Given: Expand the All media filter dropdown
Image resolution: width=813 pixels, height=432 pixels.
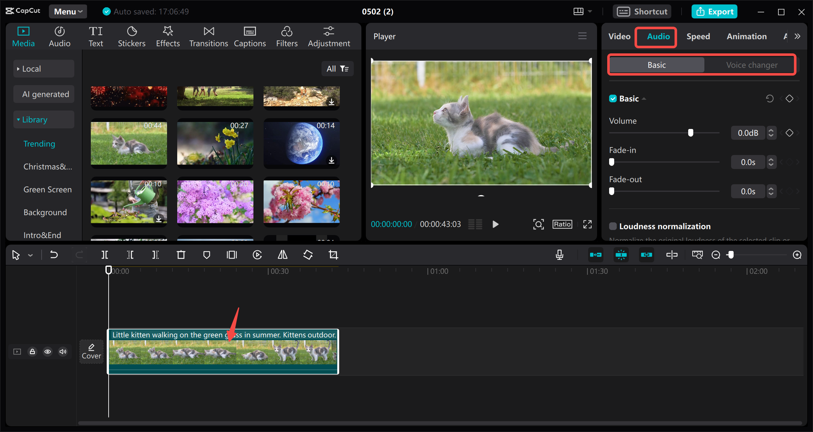Looking at the screenshot, I should click(338, 68).
